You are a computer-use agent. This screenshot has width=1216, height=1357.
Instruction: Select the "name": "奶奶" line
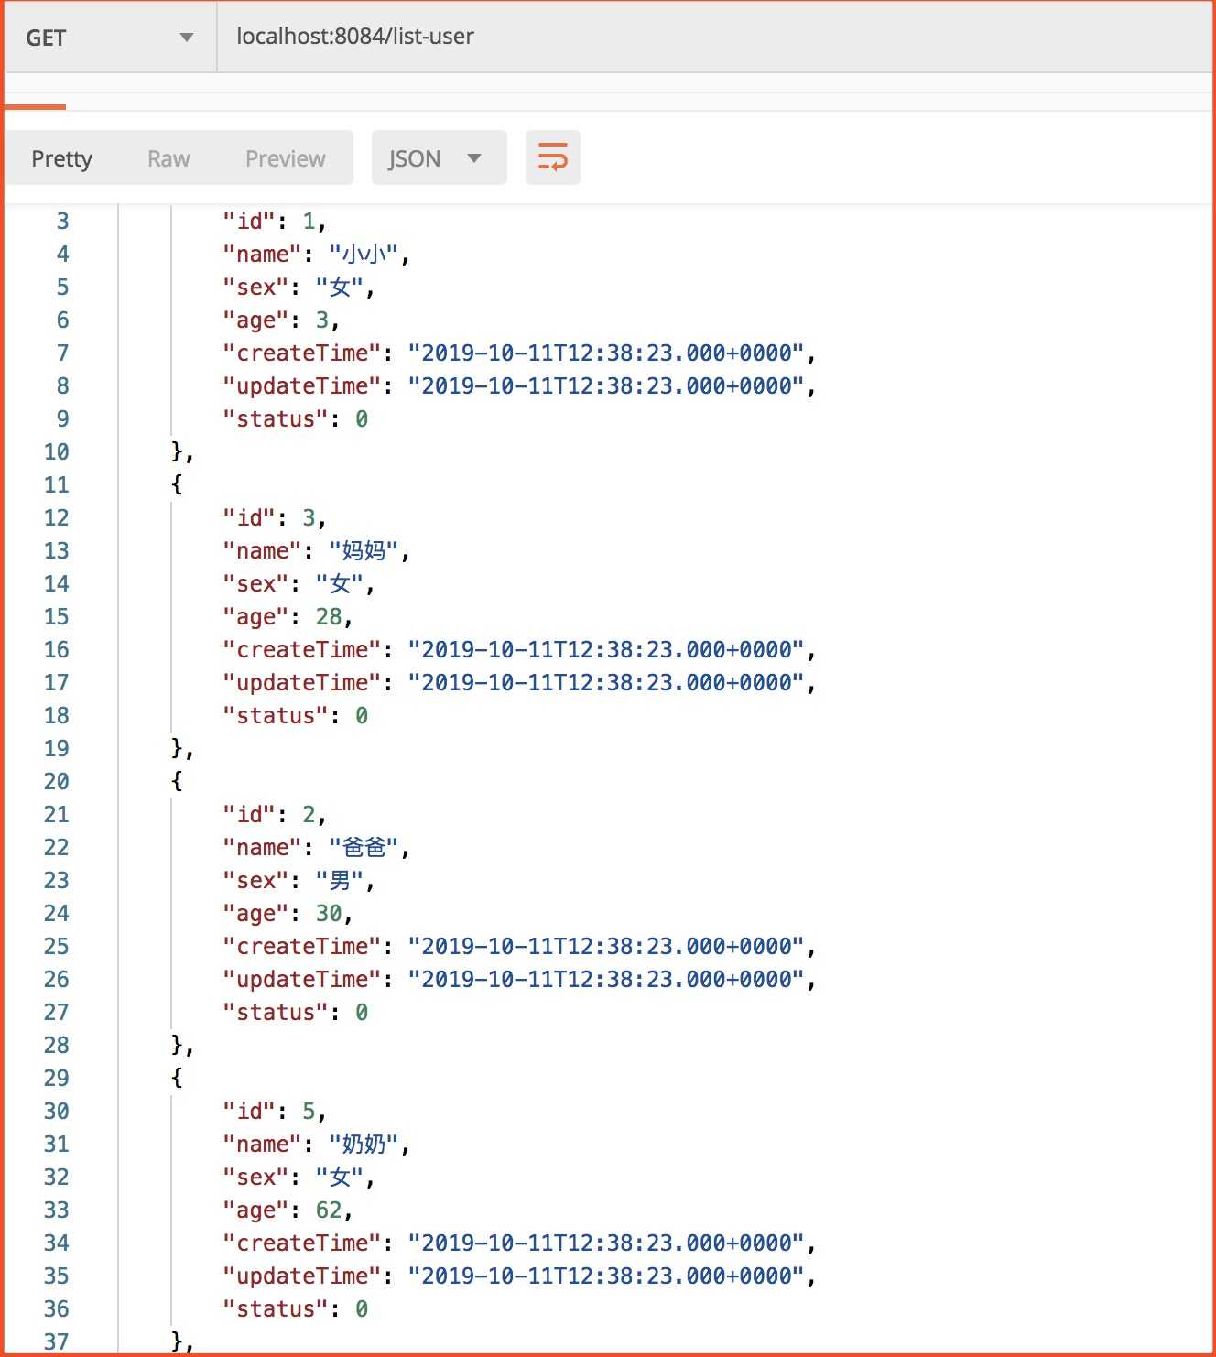point(316,1144)
